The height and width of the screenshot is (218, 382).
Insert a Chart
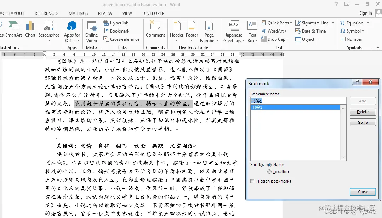(30, 30)
